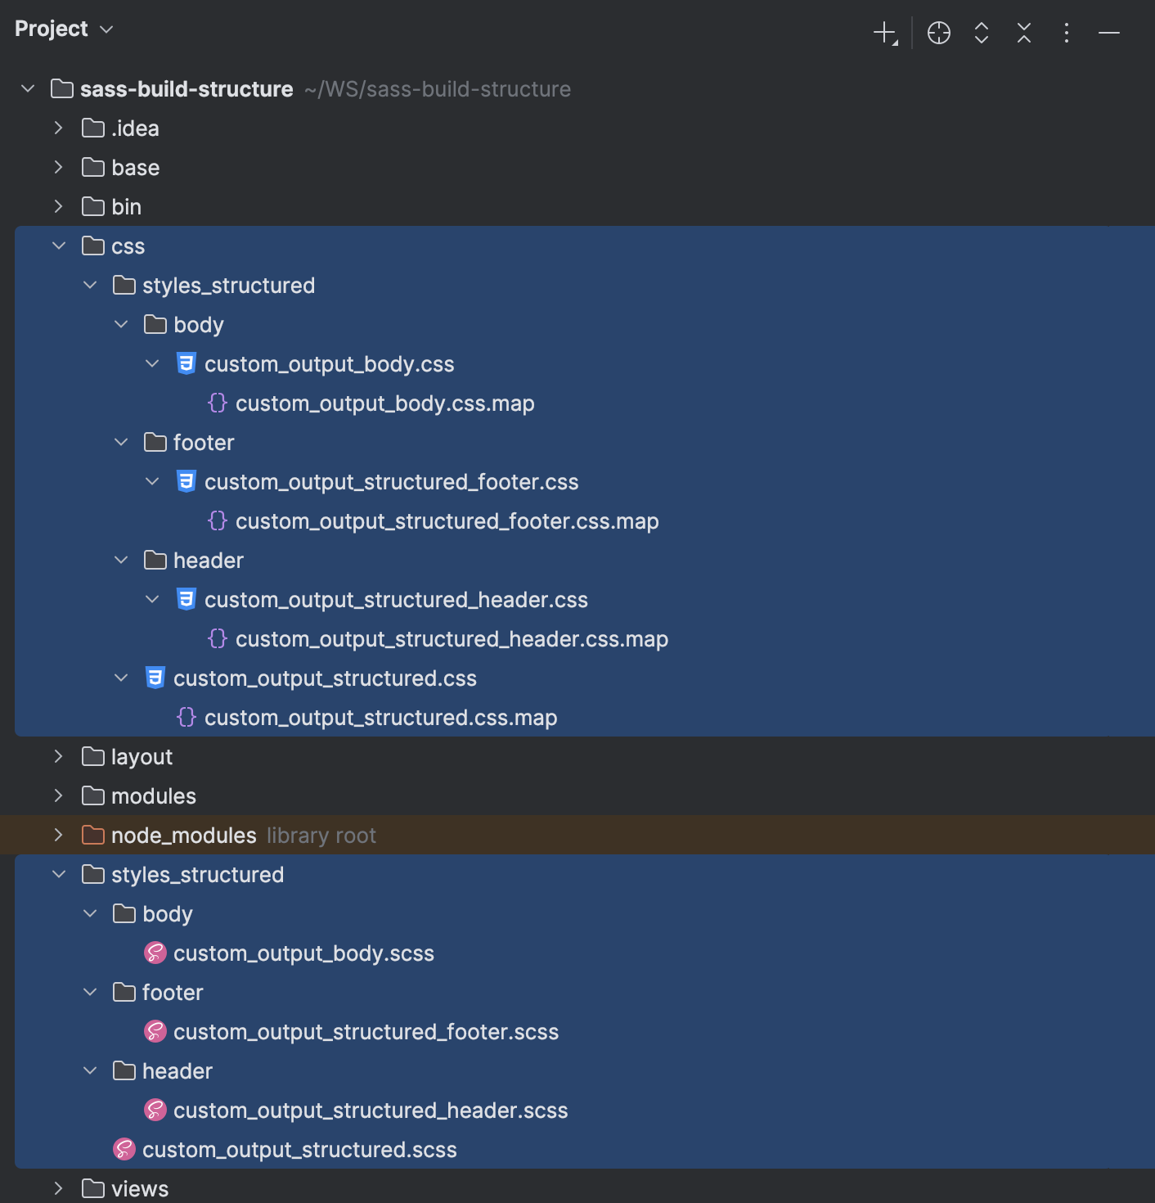This screenshot has width=1155, height=1203.
Task: Select the highlighted node_modules folder
Action: (183, 835)
